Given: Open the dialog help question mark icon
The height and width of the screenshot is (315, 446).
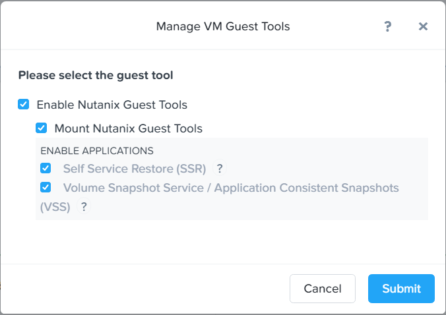Looking at the screenshot, I should (x=387, y=26).
